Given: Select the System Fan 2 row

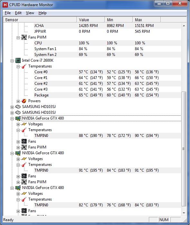Looking at the screenshot, I should [x=107, y=55].
